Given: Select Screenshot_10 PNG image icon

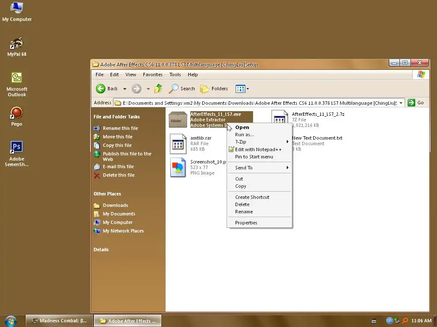Looking at the screenshot, I should point(178,167).
